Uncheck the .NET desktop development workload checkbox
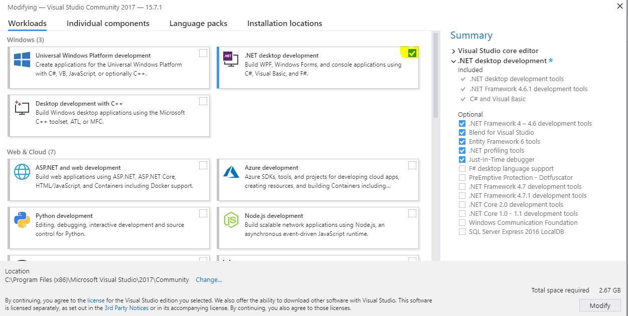This screenshot has width=628, height=316. [x=412, y=53]
